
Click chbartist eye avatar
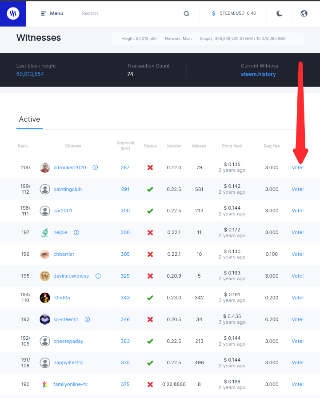tap(45, 254)
